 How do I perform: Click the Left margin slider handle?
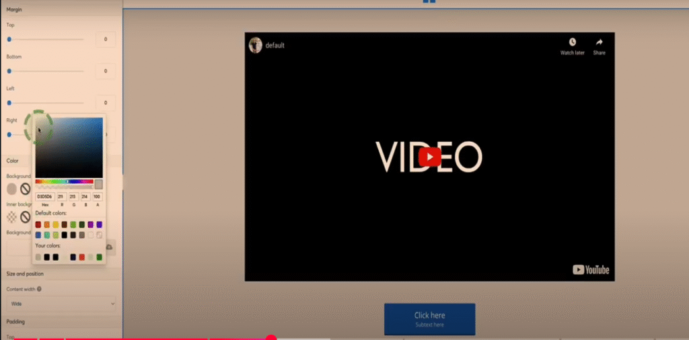[x=9, y=103]
